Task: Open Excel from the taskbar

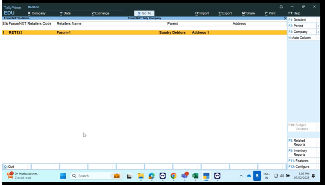Action: [195, 176]
